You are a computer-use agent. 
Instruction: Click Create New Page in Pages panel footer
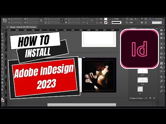(x=150, y=98)
